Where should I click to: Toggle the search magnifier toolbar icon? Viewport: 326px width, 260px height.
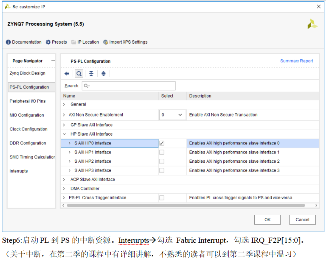coord(79,74)
